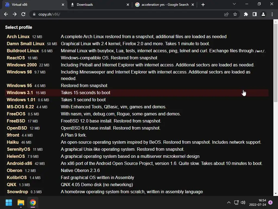Click the address bar URL copy.sh/v86/
This screenshot has width=278, height=209.
pyautogui.click(x=49, y=14)
